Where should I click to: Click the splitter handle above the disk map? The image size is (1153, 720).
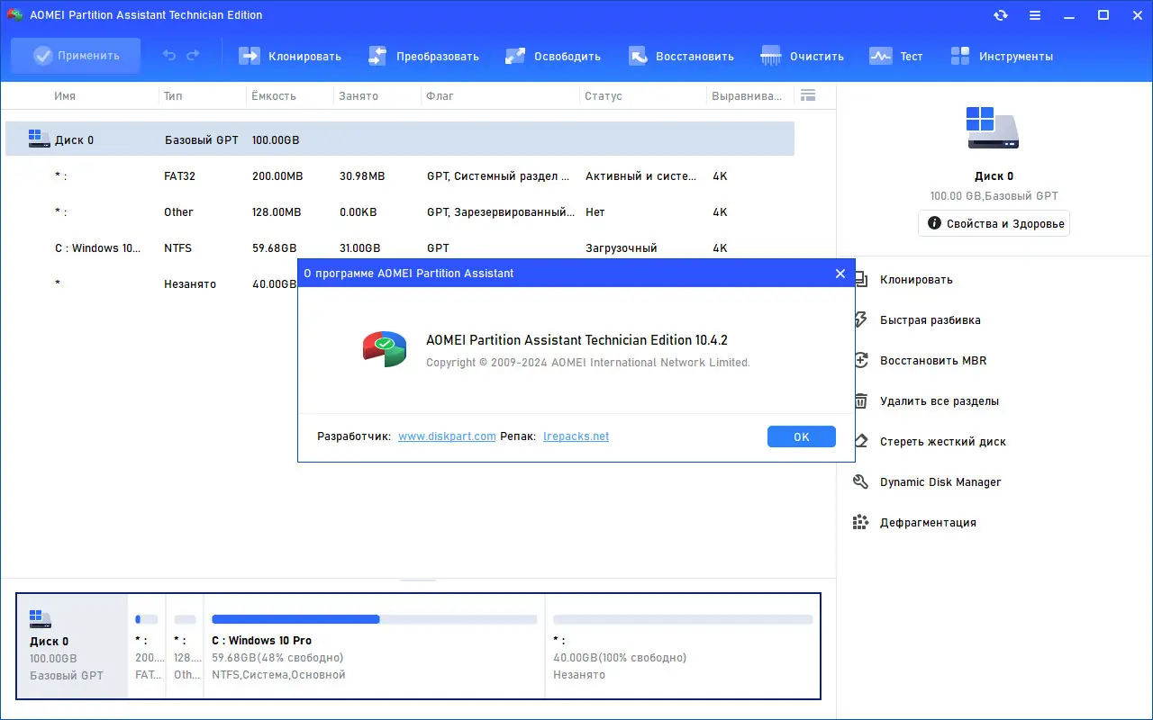coord(418,581)
